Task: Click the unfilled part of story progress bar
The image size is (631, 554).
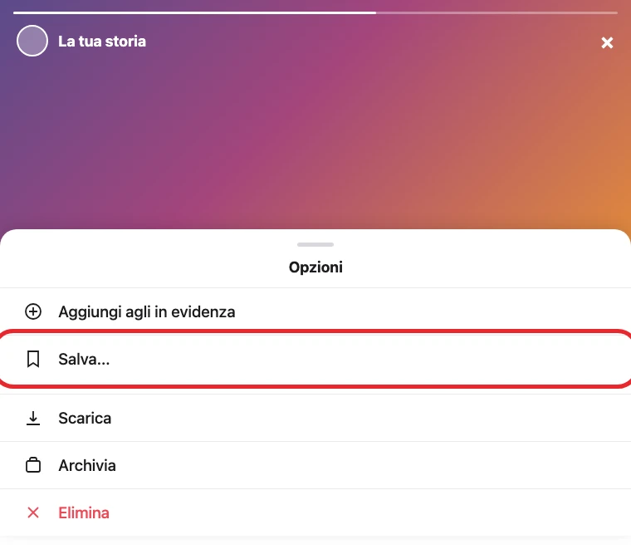Action: pos(497,13)
